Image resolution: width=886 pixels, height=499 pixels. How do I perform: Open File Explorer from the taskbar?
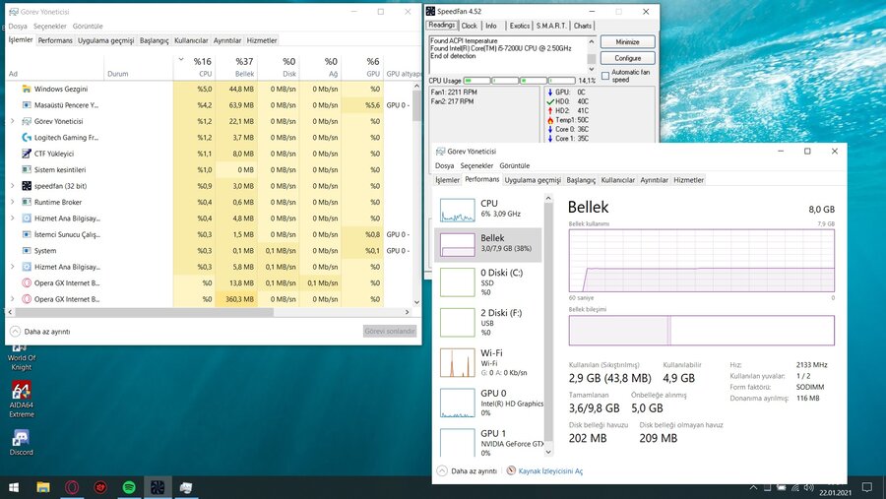click(43, 487)
